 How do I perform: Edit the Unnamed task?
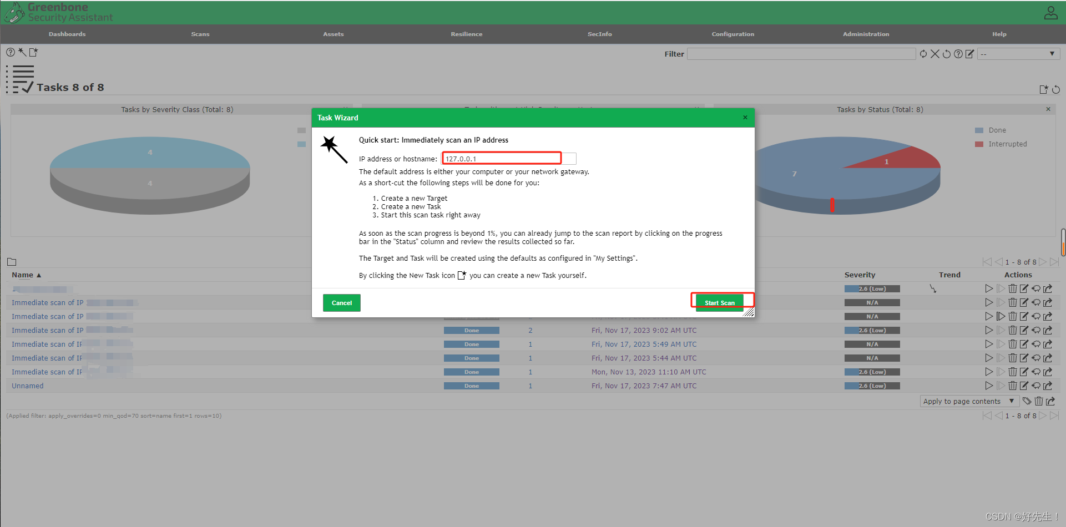point(1024,386)
